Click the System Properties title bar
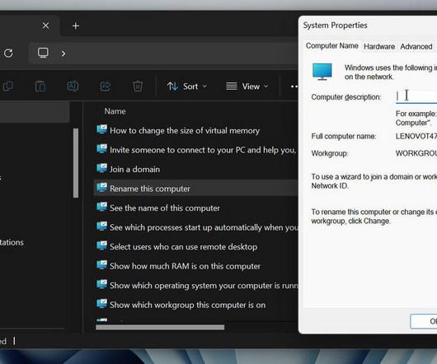This screenshot has height=364, width=437. 368,26
